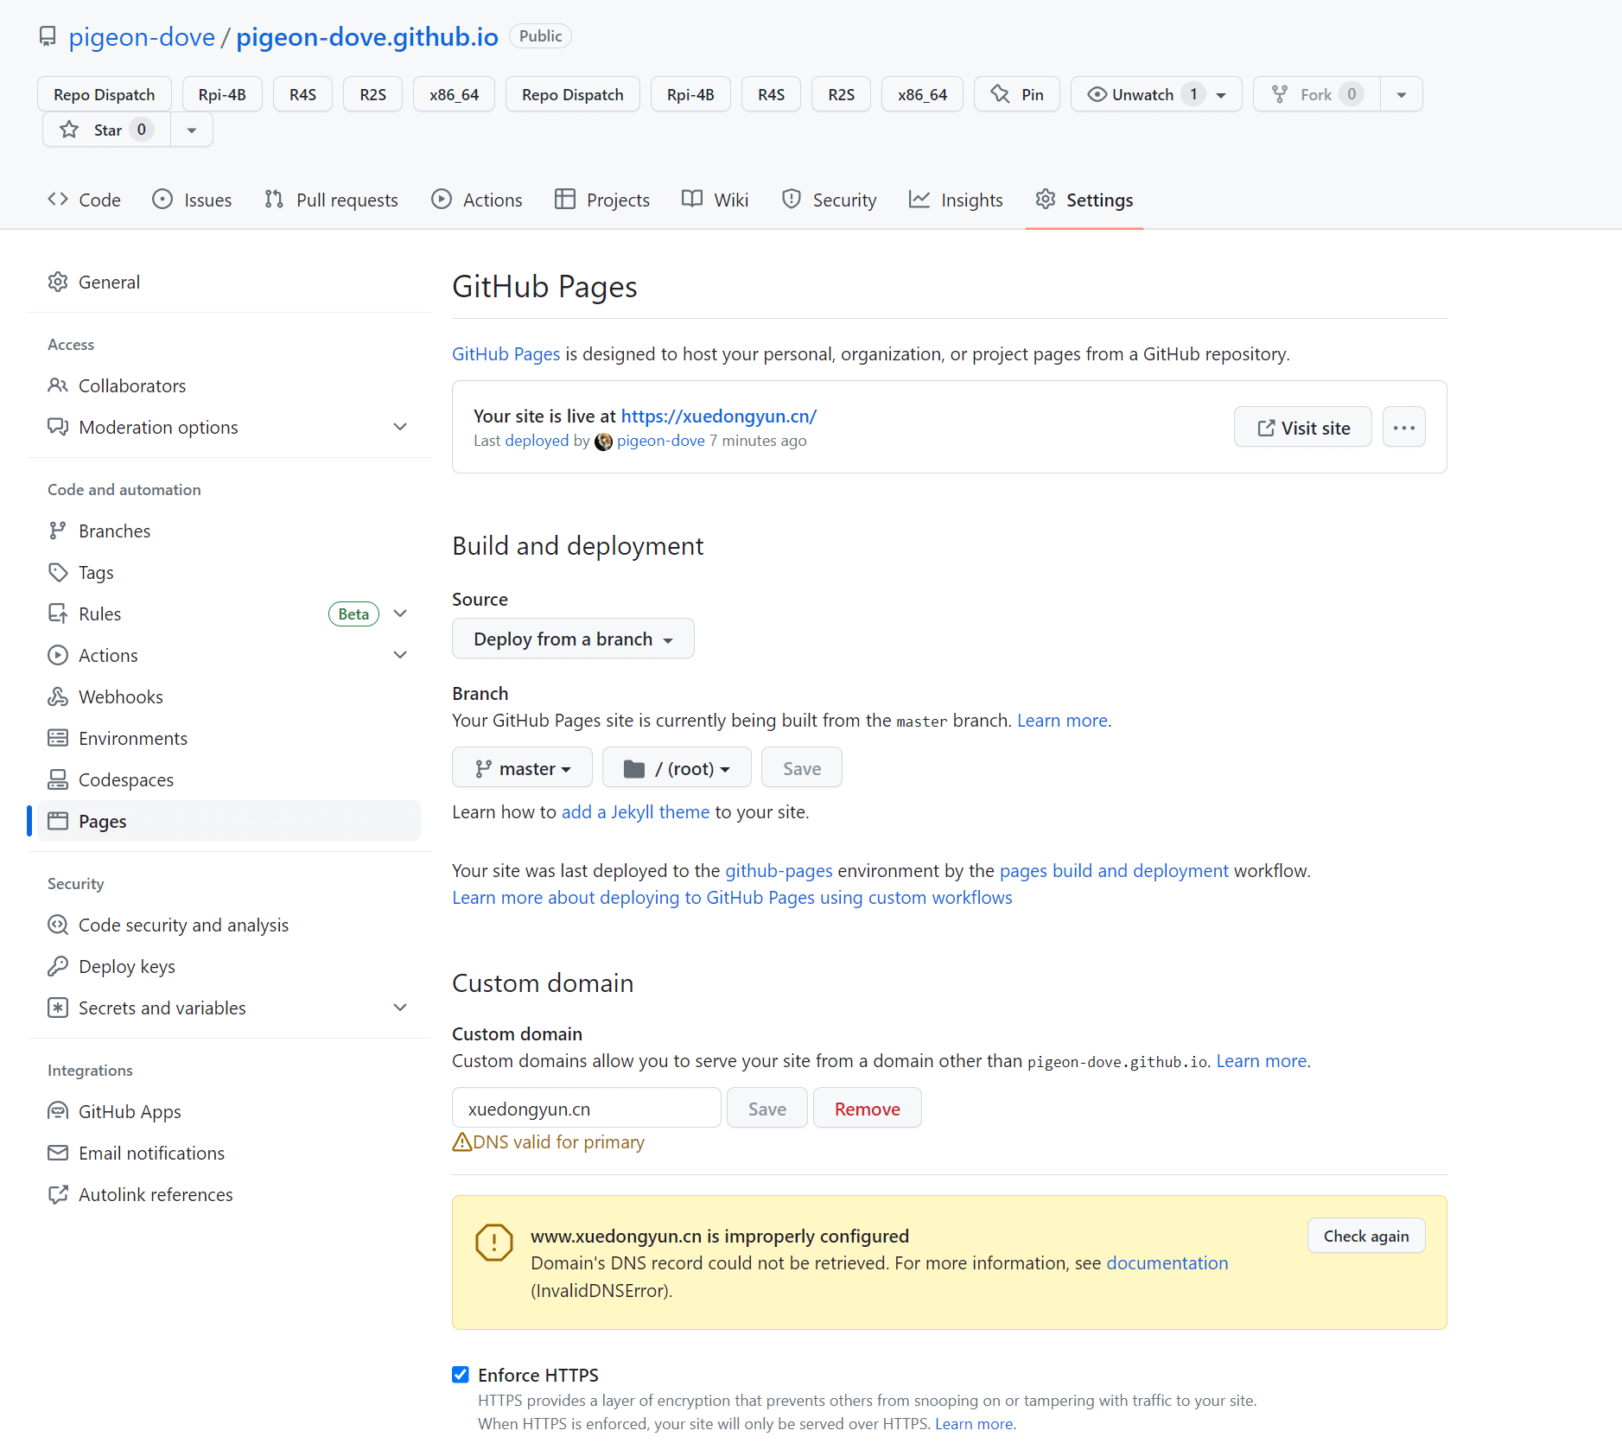Open the three-dots site options menu

tap(1403, 428)
